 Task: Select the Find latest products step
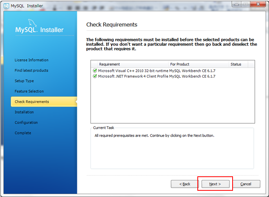click(31, 70)
